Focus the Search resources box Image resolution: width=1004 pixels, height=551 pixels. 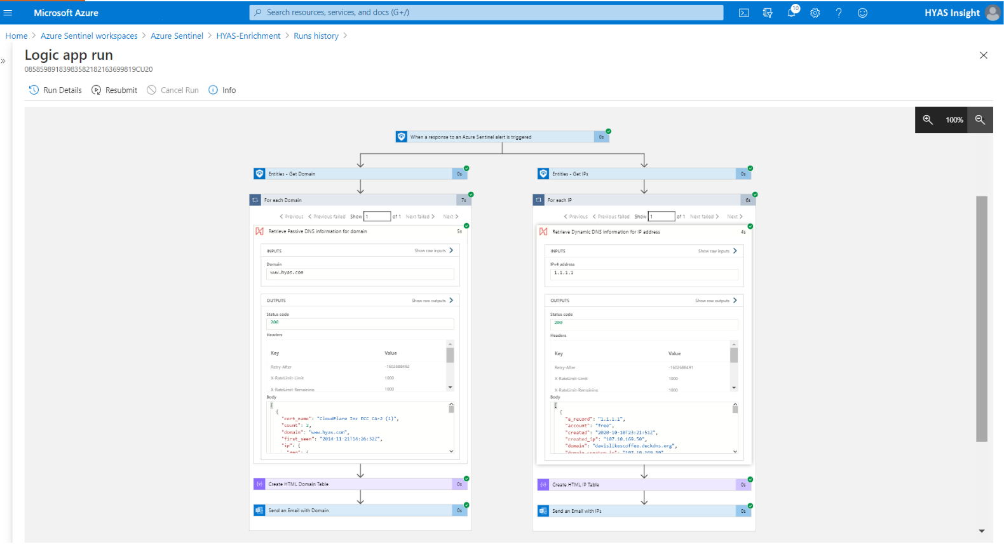(486, 13)
